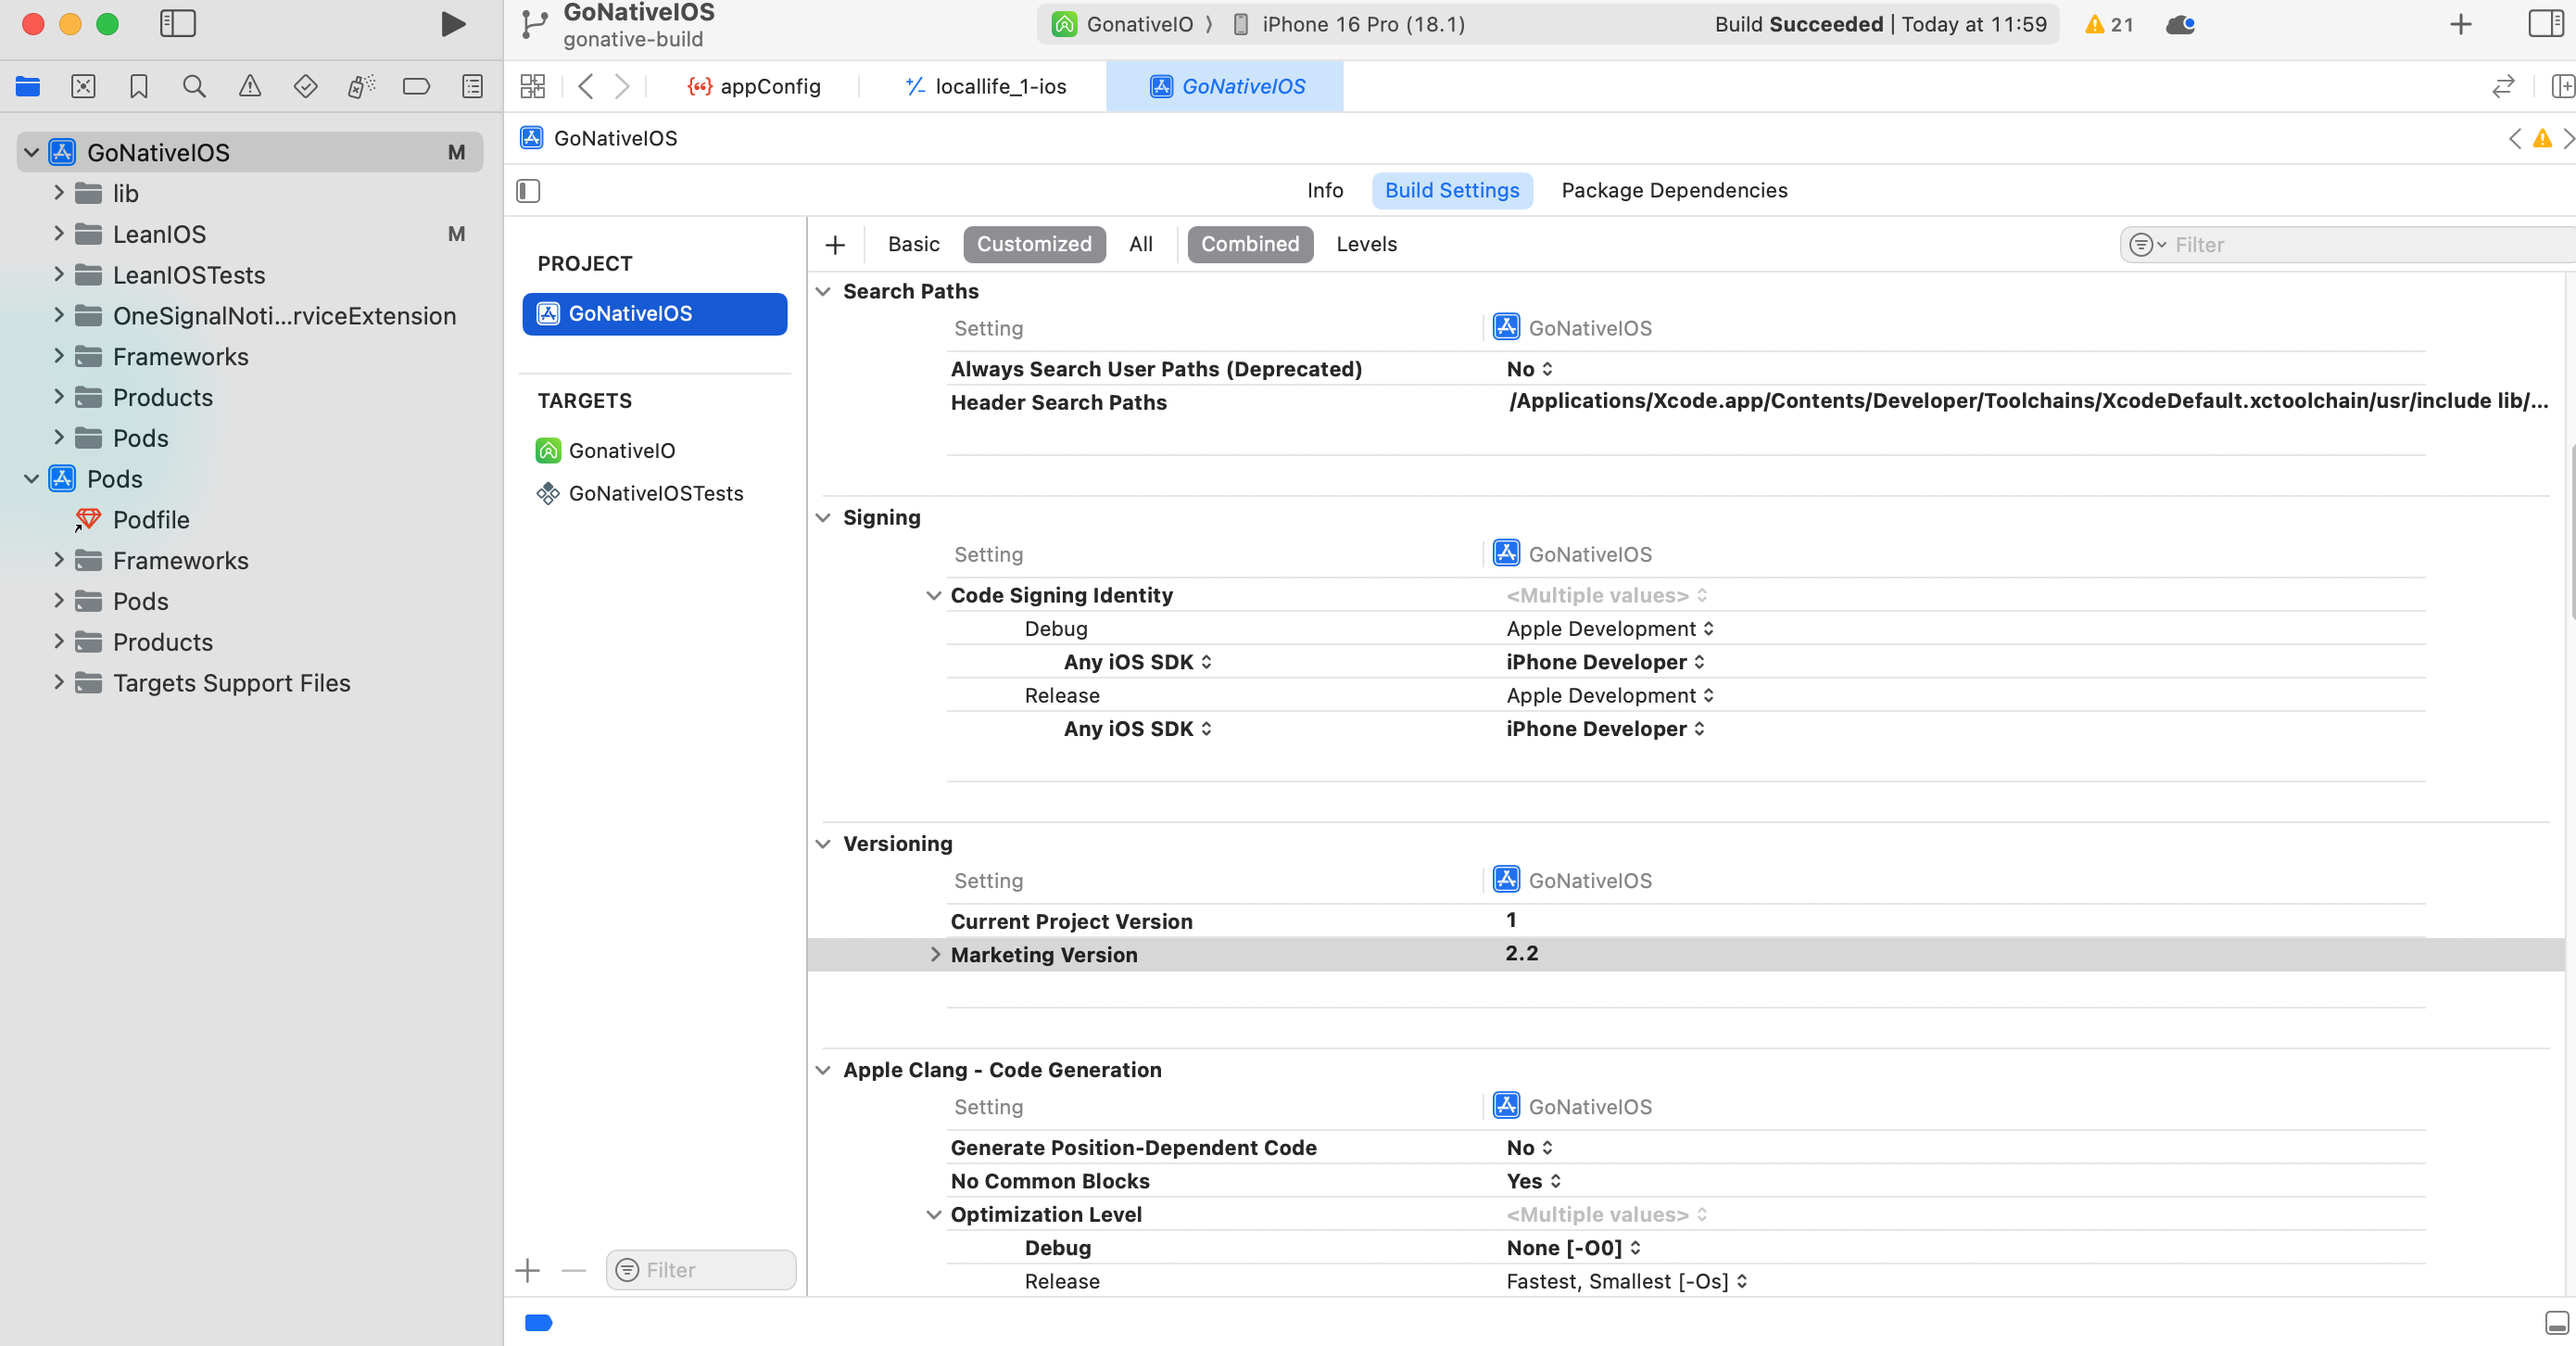The image size is (2576, 1346).
Task: Open the Find navigator magnifier icon
Action: (x=195, y=87)
